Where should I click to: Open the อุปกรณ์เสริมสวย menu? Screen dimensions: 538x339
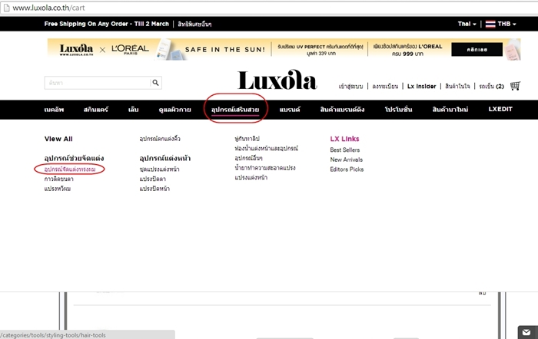[x=235, y=110]
